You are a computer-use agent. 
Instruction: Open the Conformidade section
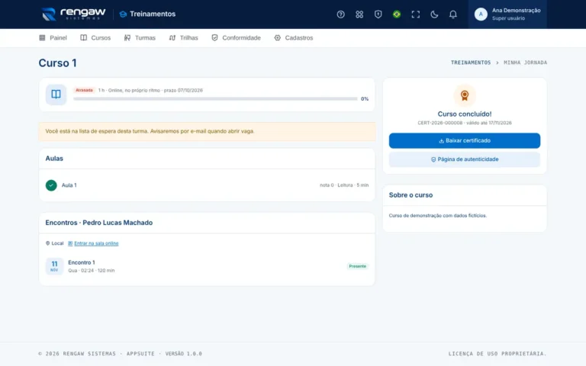tap(237, 37)
